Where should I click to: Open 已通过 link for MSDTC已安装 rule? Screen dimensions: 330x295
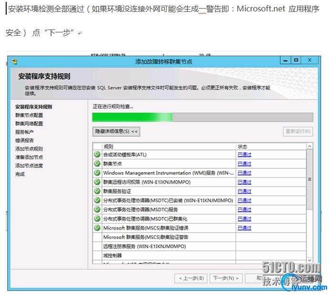click(244, 200)
